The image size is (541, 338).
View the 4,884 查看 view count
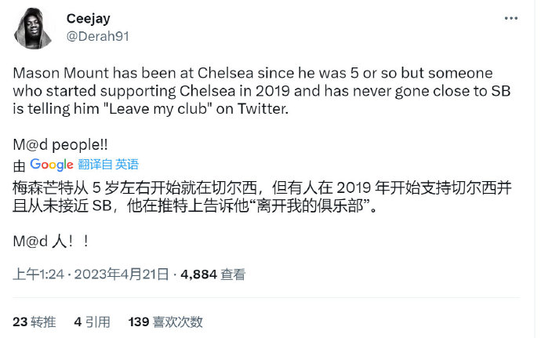click(x=212, y=274)
